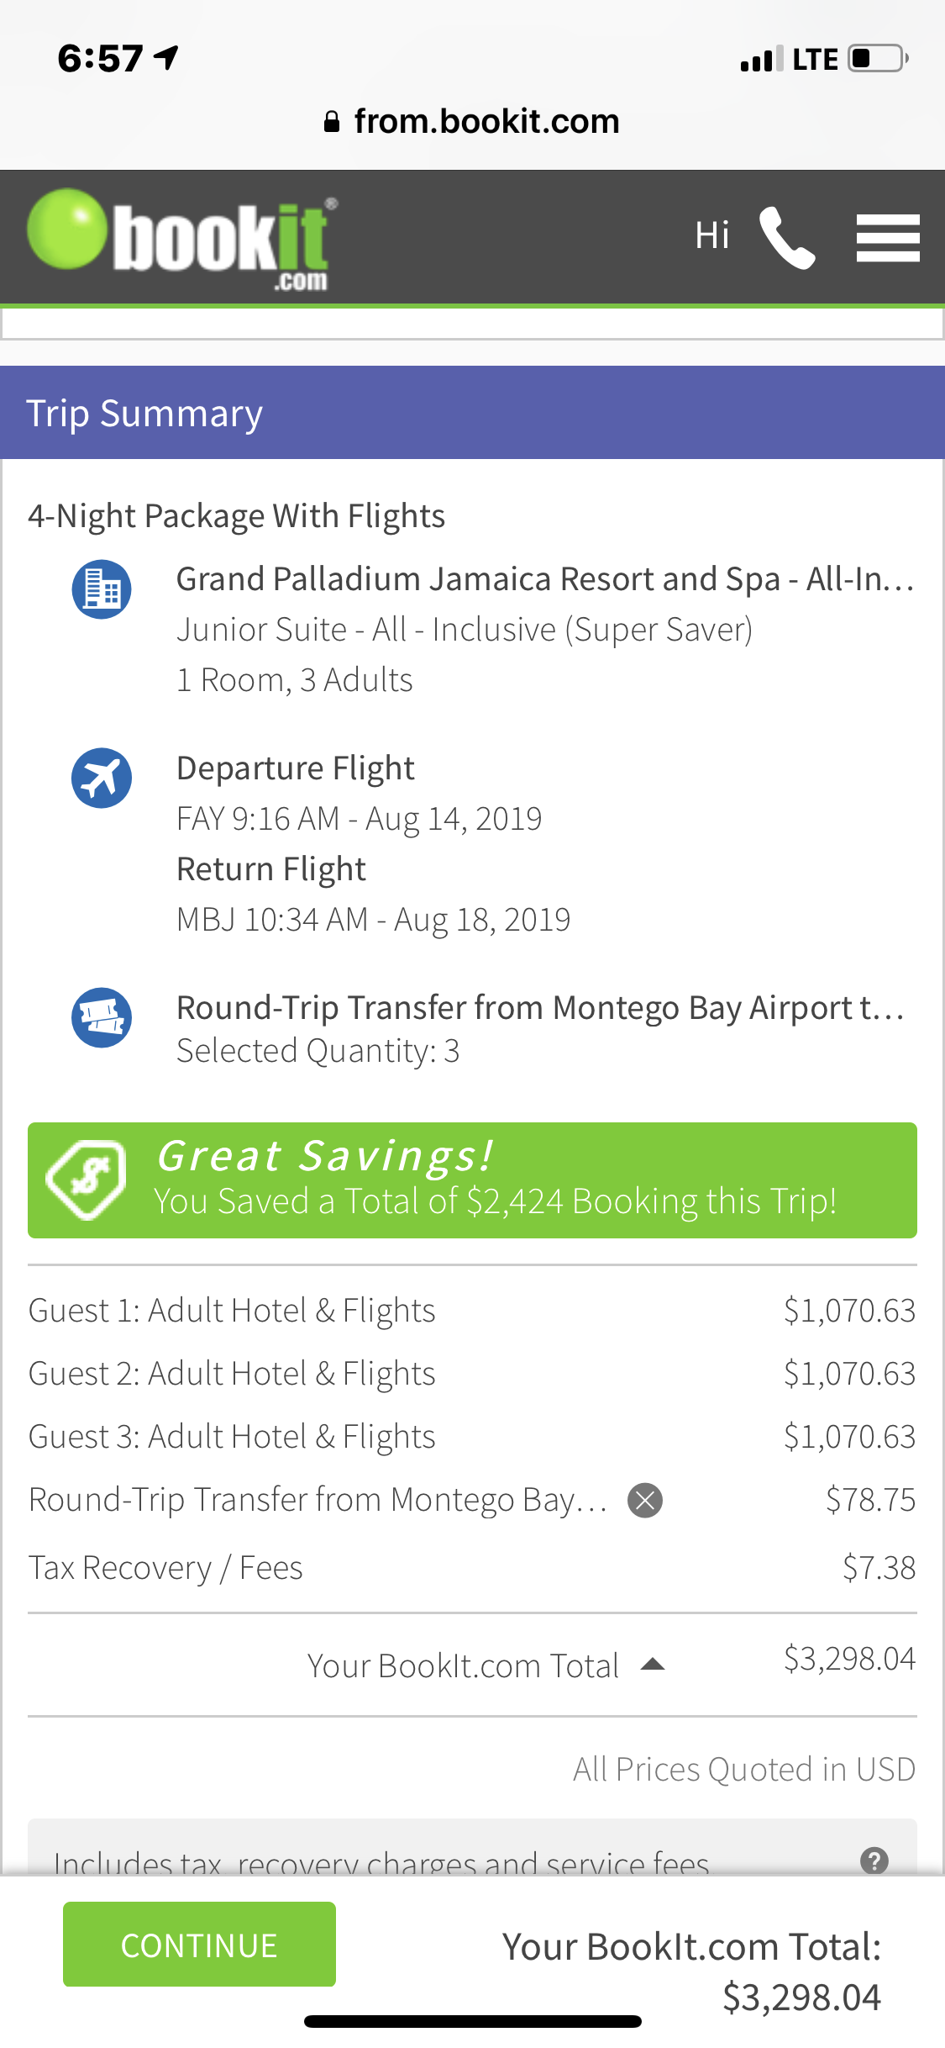Tap the Return Flight heading
This screenshot has width=945, height=2048.
pos(271,869)
